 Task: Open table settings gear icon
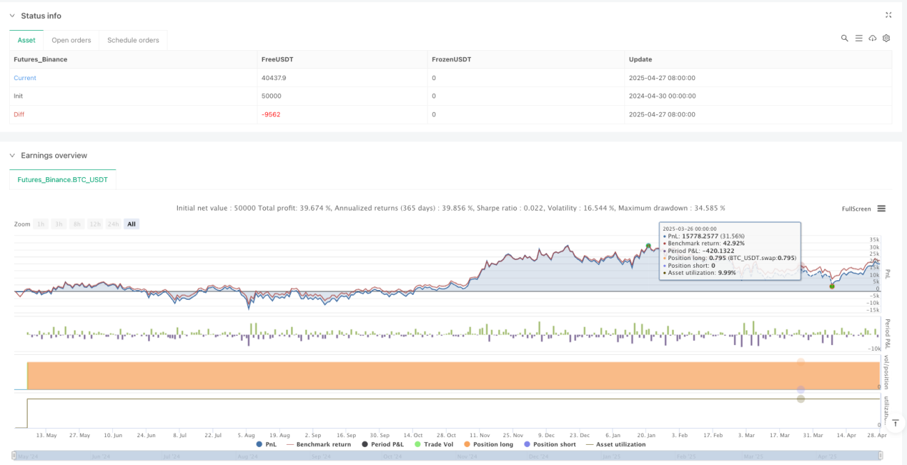[886, 38]
